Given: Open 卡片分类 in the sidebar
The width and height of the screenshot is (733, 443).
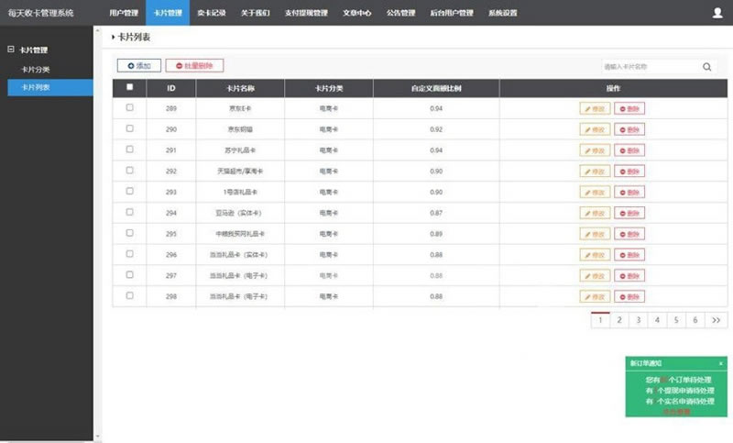Looking at the screenshot, I should (36, 69).
